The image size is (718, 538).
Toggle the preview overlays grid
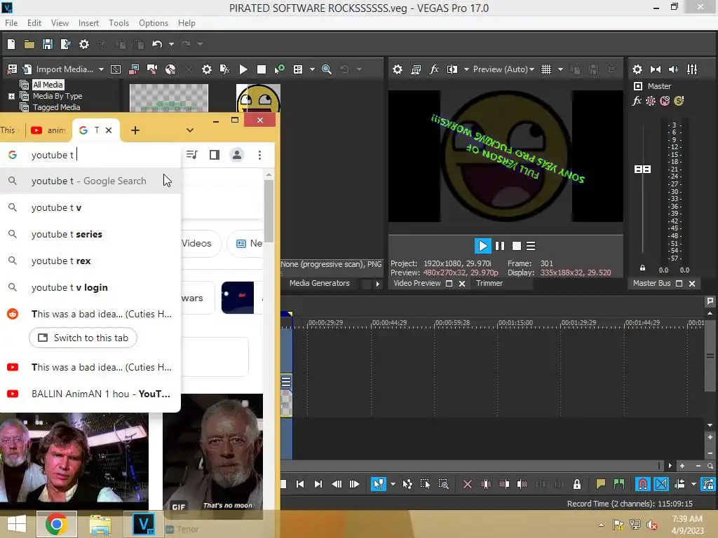point(546,69)
